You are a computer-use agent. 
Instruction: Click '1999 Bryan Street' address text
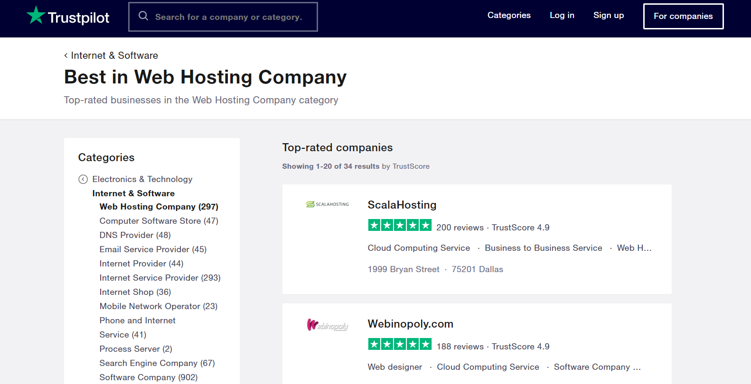tap(404, 269)
